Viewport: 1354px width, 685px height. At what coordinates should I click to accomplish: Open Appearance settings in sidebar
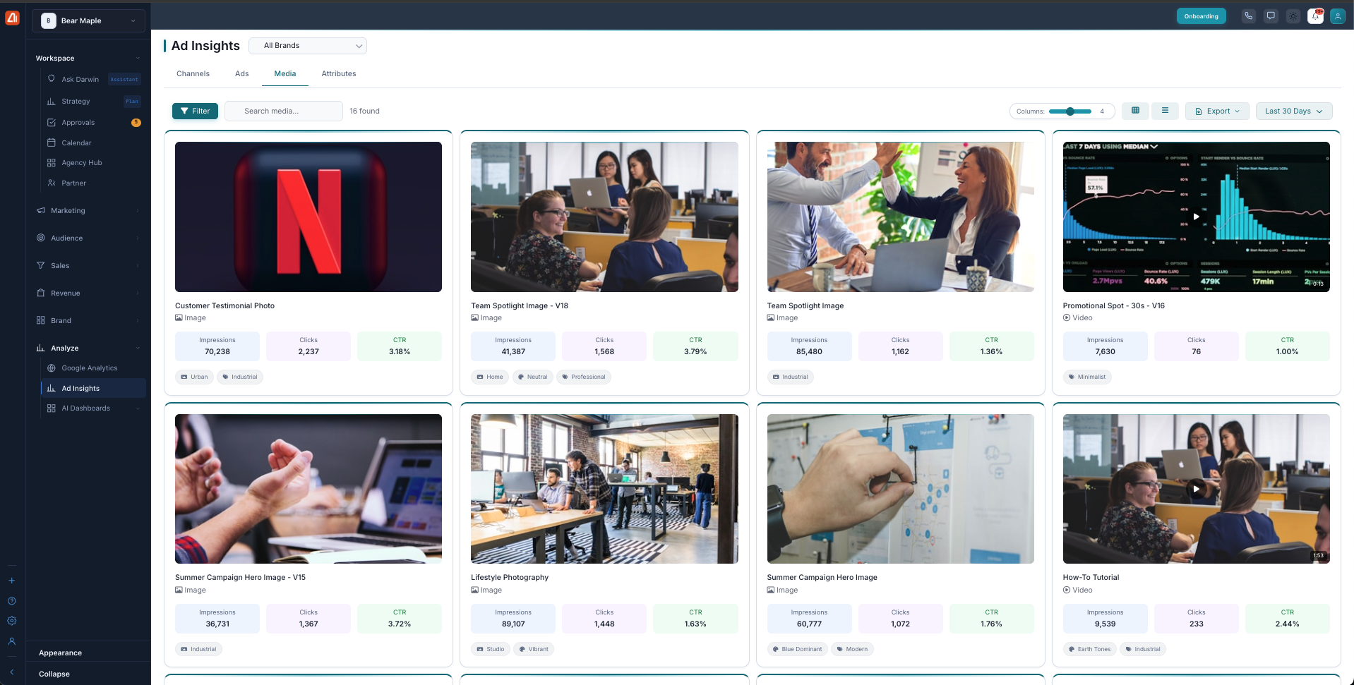coord(60,653)
